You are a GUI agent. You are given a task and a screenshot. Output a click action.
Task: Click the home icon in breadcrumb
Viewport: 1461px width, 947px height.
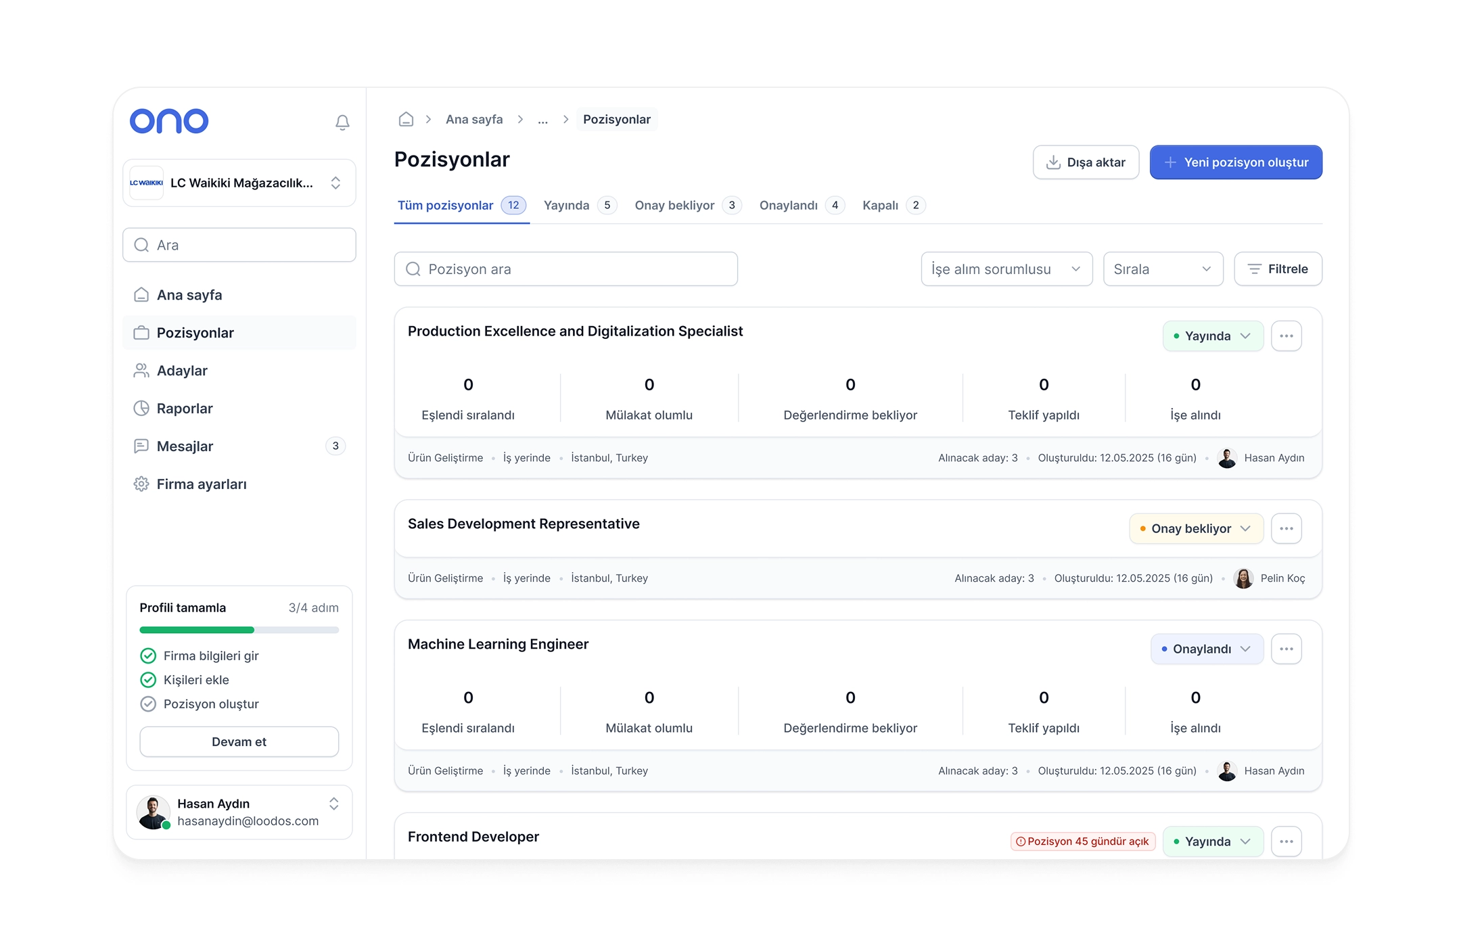coord(406,120)
